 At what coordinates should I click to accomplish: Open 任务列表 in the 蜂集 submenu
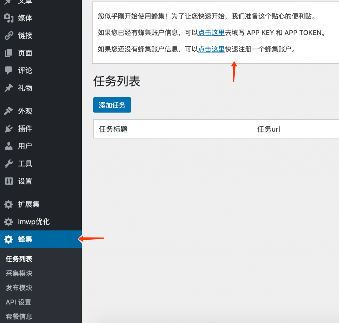pos(19,259)
